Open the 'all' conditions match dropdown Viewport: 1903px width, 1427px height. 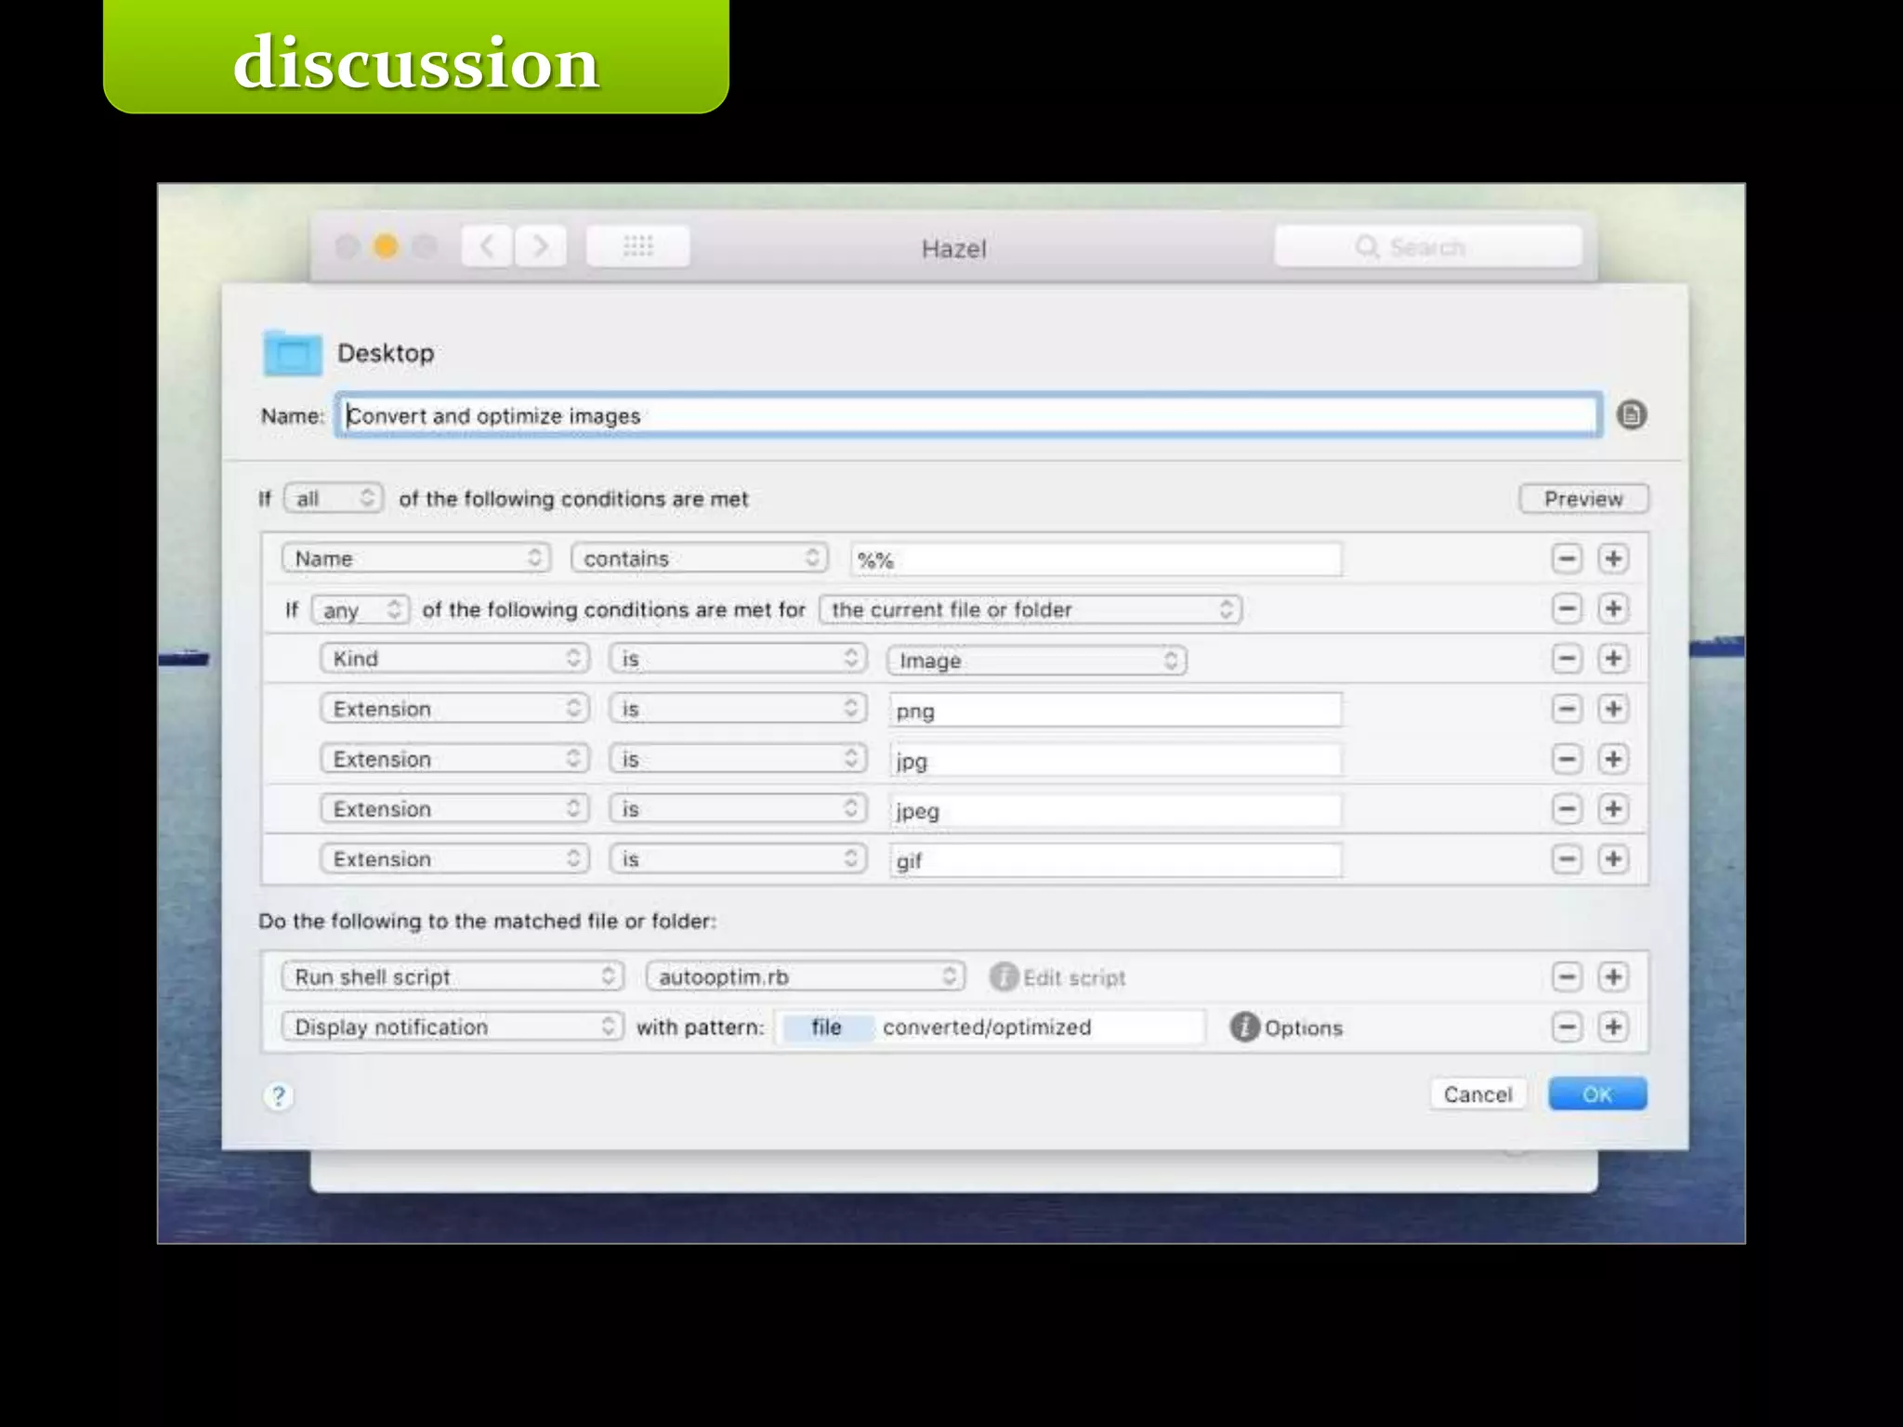point(334,498)
